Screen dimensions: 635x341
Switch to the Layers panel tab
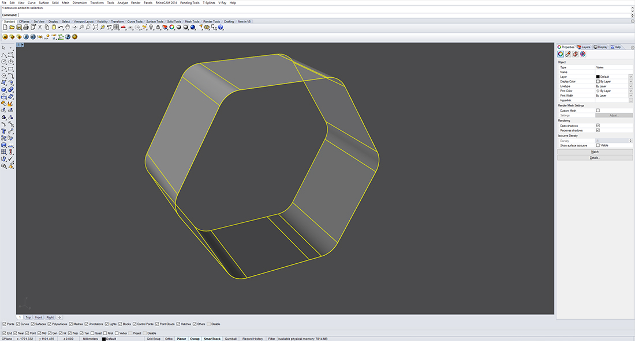(584, 47)
